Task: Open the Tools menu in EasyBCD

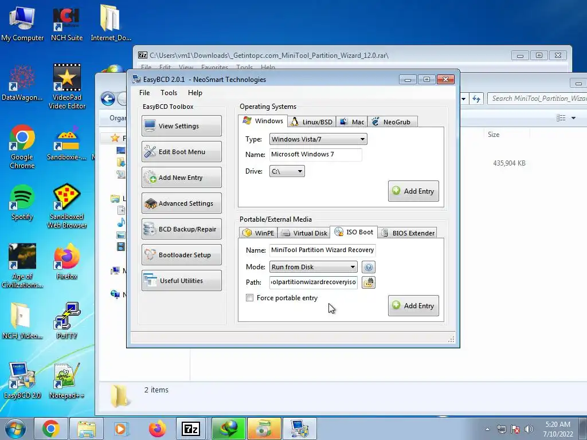Action: pyautogui.click(x=169, y=93)
